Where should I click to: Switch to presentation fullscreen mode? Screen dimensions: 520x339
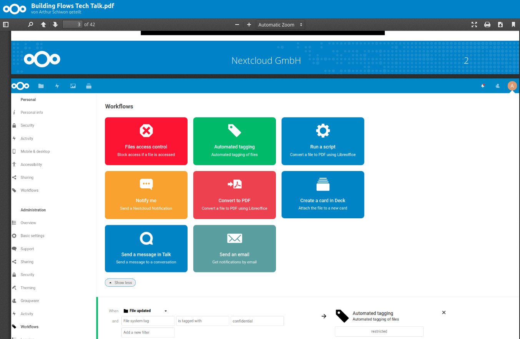click(x=474, y=25)
